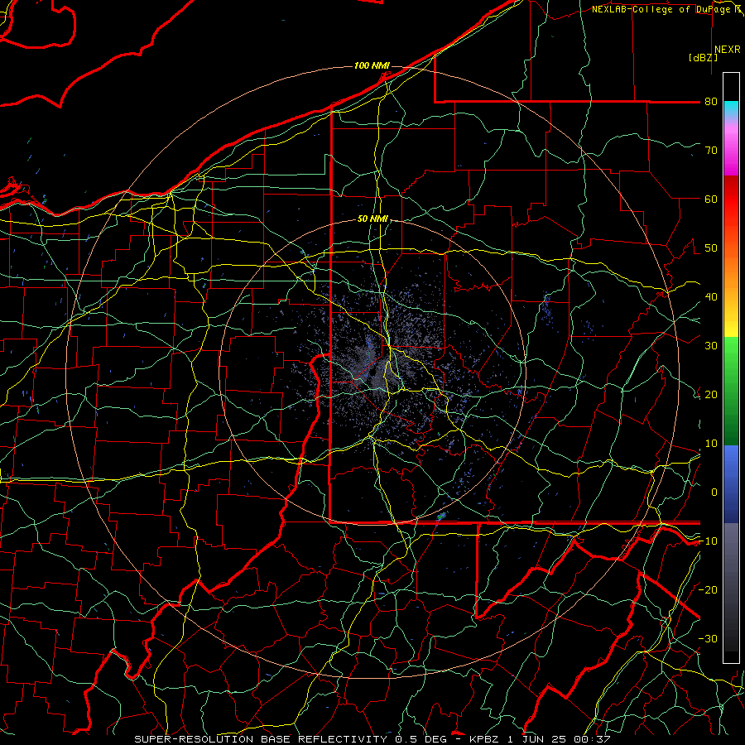The width and height of the screenshot is (745, 745).
Task: Click the -30 value on the dBZ scale
Action: [708, 639]
